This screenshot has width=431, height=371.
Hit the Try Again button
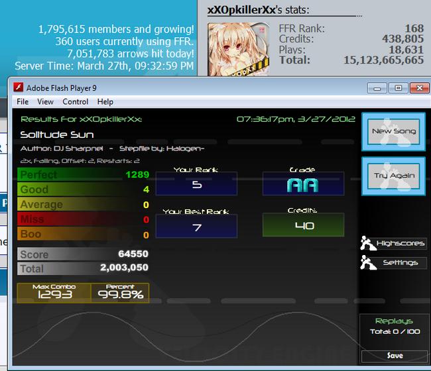394,176
